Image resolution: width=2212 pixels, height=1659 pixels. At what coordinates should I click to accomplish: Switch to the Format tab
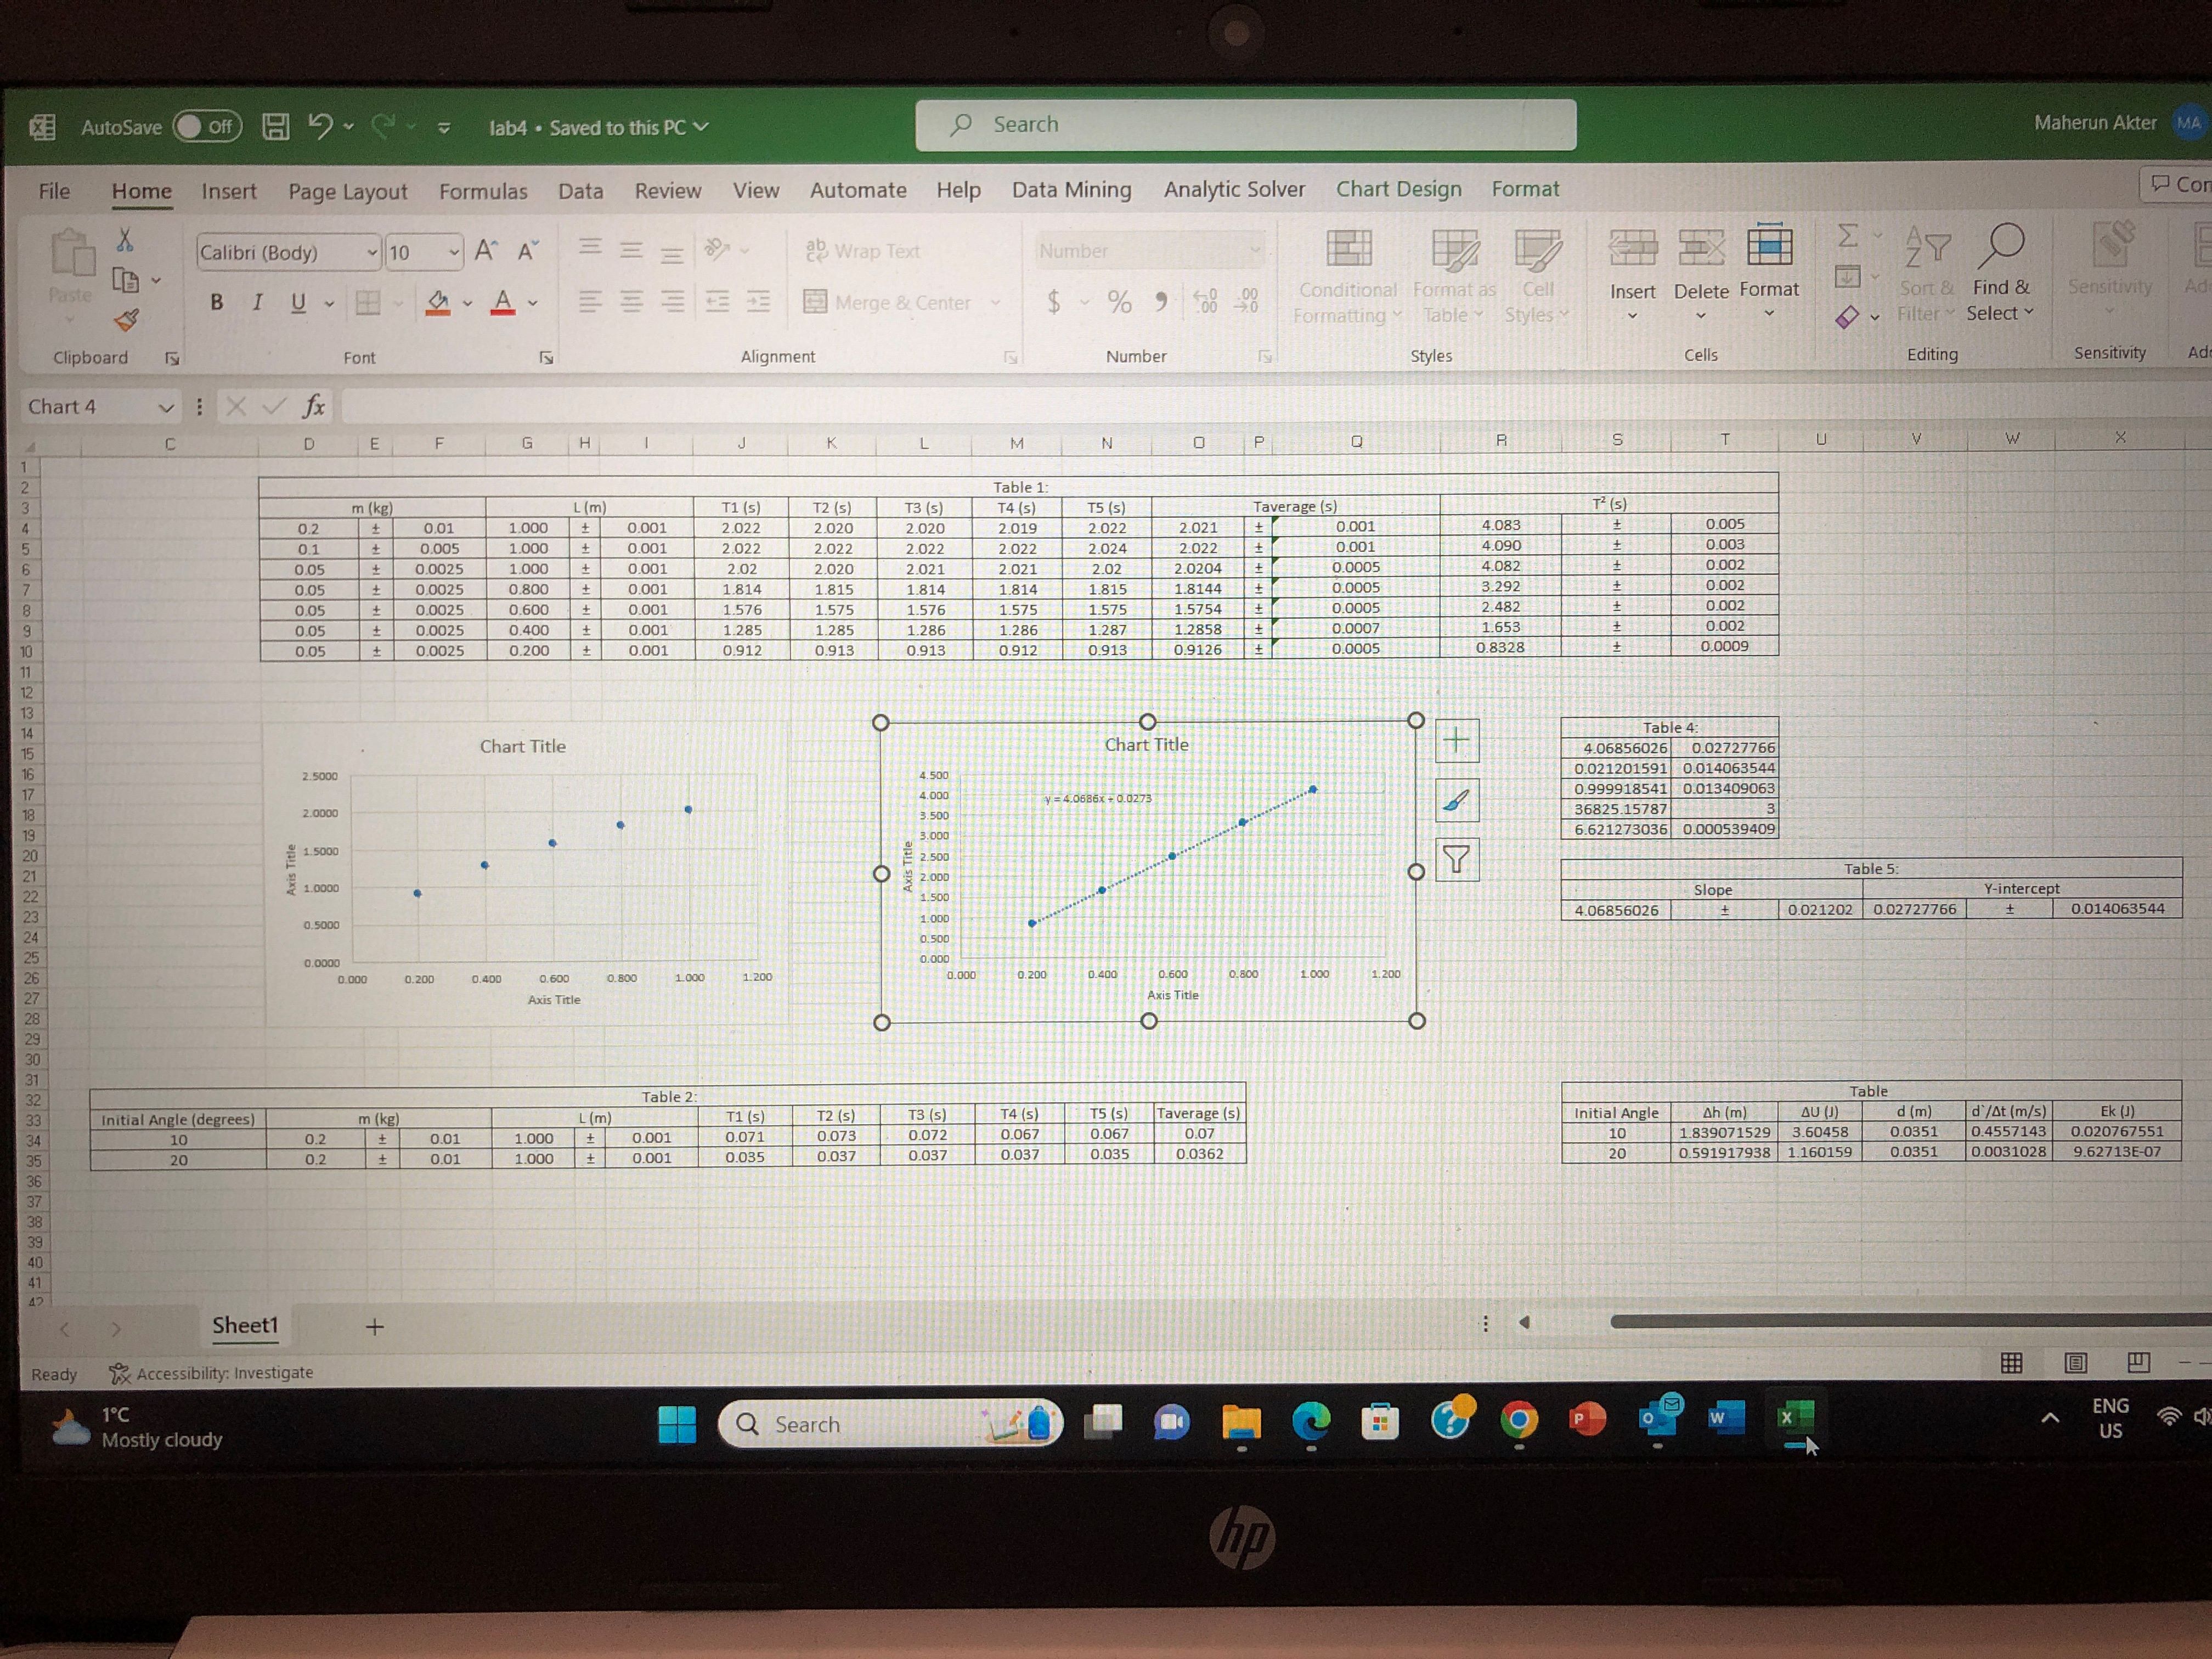[x=1525, y=189]
